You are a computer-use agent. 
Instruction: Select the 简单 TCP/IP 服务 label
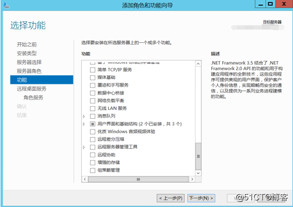click(115, 70)
